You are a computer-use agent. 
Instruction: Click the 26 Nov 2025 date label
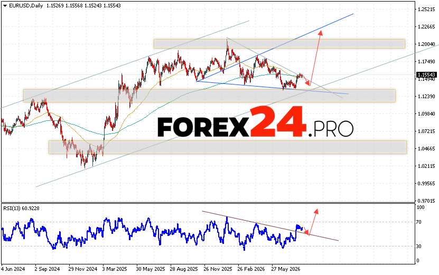(218, 269)
